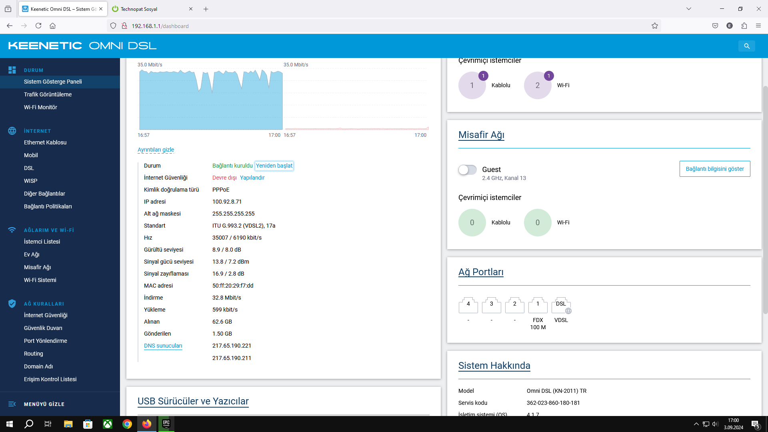Click the home network Wi-Fi clients circle
The image size is (768, 432).
537,85
